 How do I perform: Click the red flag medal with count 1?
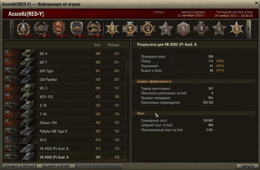[x=59, y=29]
